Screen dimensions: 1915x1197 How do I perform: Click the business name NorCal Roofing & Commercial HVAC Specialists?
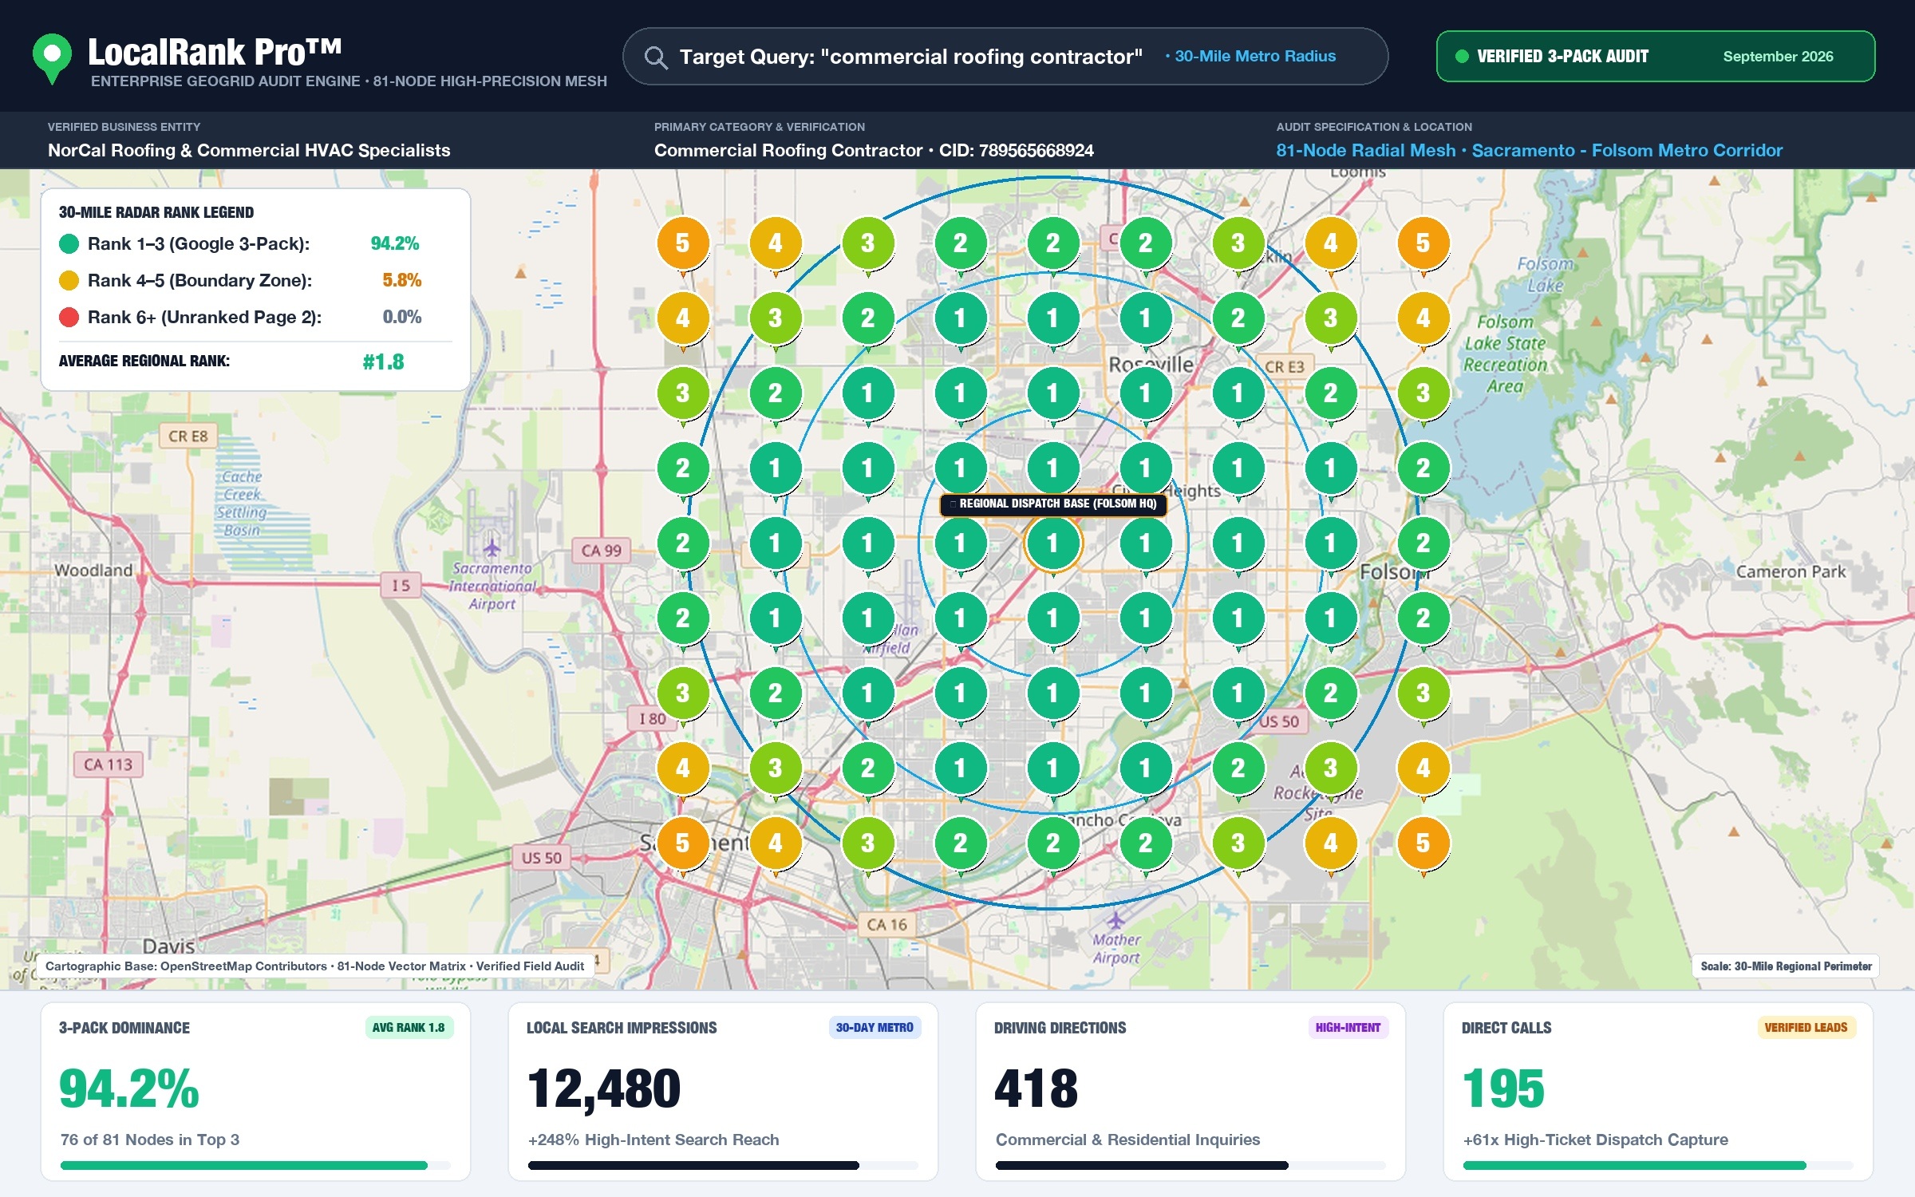249,150
